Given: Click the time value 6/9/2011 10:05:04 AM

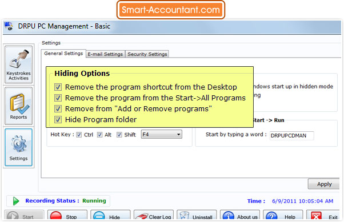Looking at the screenshot, I should tap(302, 201).
